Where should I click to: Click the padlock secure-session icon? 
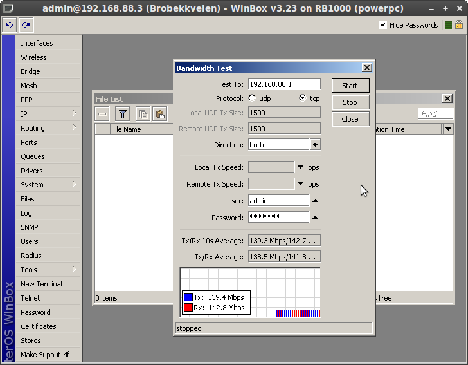[x=459, y=25]
